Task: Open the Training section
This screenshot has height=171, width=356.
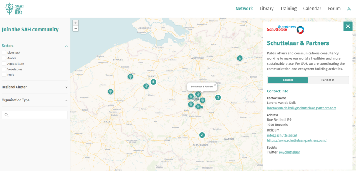Action: [288, 9]
